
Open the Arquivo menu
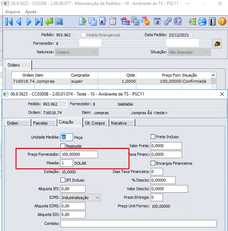tap(12, 12)
